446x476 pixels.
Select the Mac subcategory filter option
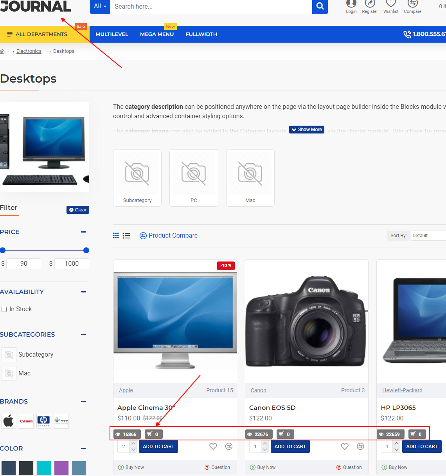16,373
